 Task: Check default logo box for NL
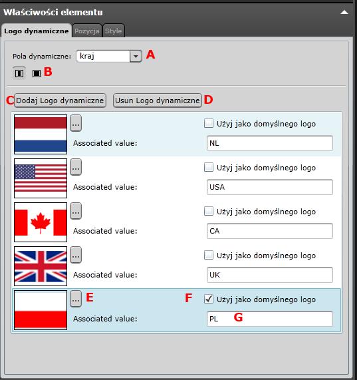pos(209,123)
